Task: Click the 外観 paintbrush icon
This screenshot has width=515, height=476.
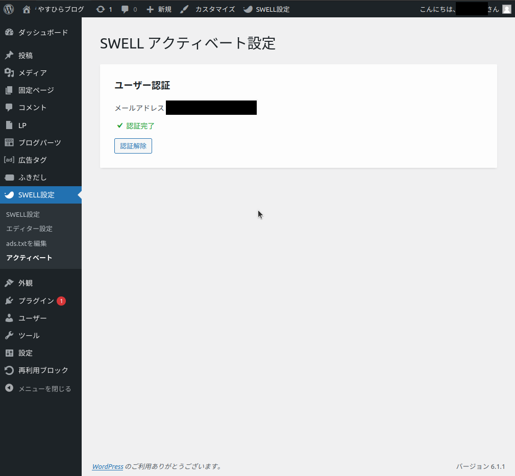Action: [9, 283]
